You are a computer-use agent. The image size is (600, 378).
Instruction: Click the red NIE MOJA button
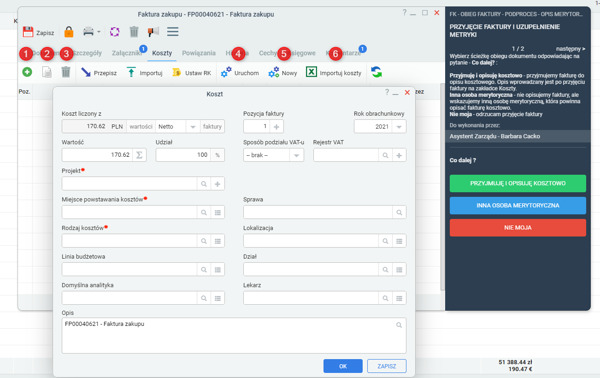coord(518,228)
